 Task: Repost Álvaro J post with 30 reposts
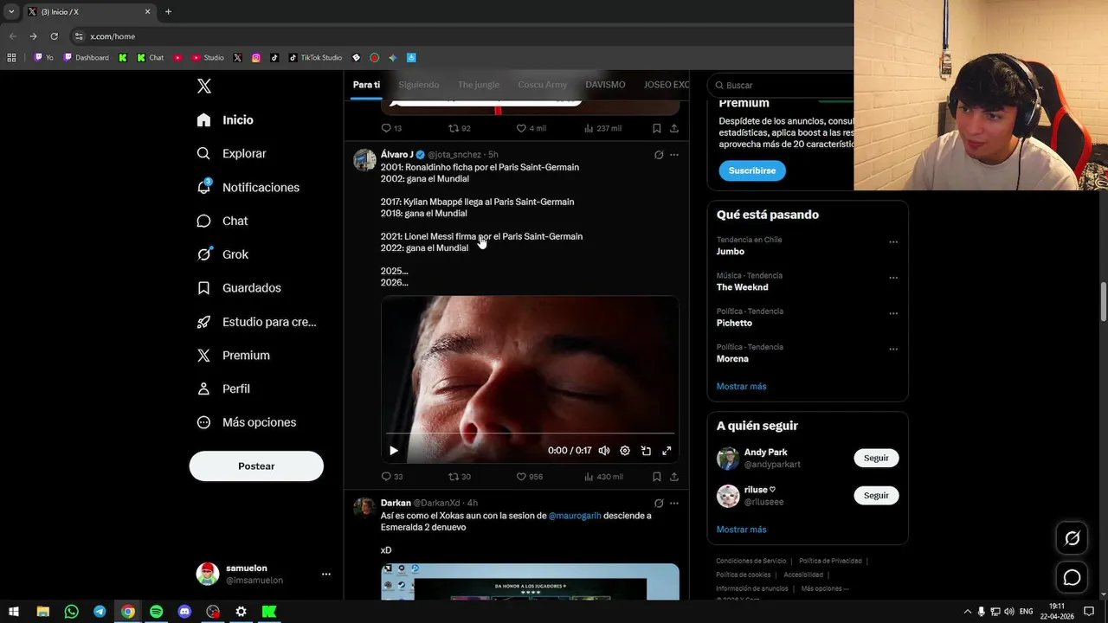(460, 477)
